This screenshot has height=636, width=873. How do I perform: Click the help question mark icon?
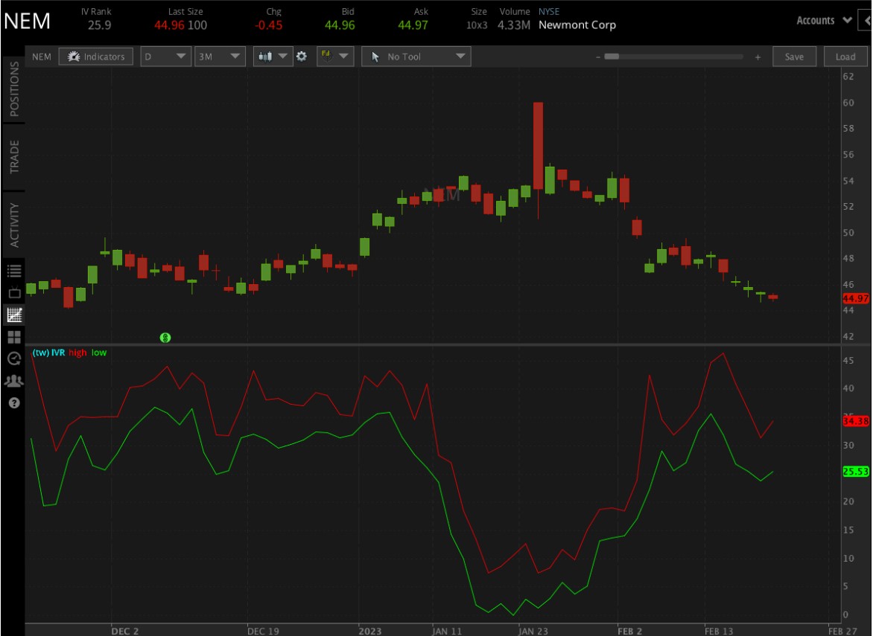coord(14,403)
